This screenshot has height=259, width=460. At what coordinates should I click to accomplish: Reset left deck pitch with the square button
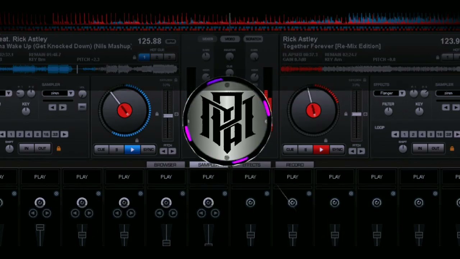176,114
